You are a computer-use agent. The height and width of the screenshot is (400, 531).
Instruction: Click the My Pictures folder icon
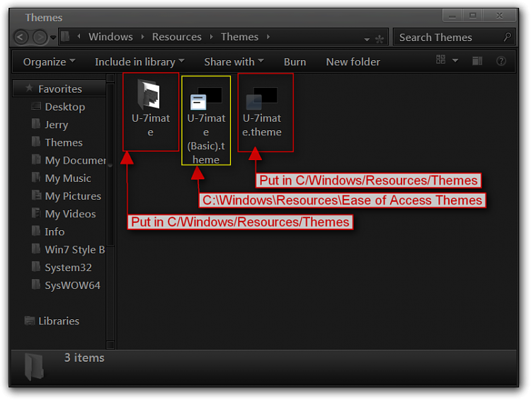(36, 195)
